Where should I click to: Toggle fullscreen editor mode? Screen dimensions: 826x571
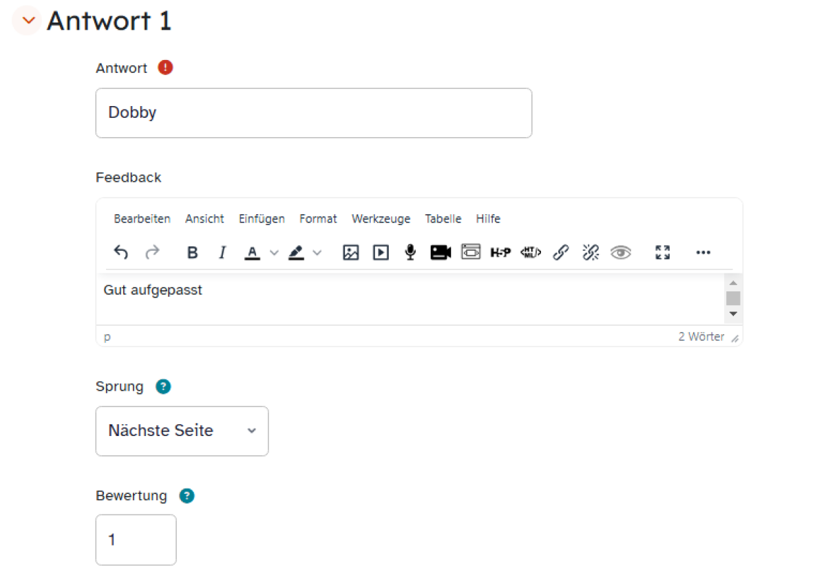pyautogui.click(x=663, y=253)
